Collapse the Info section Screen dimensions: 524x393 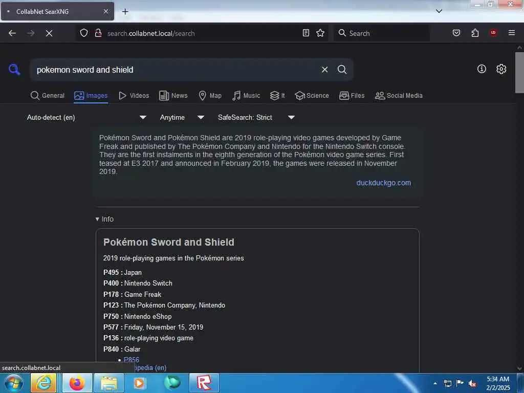point(104,219)
